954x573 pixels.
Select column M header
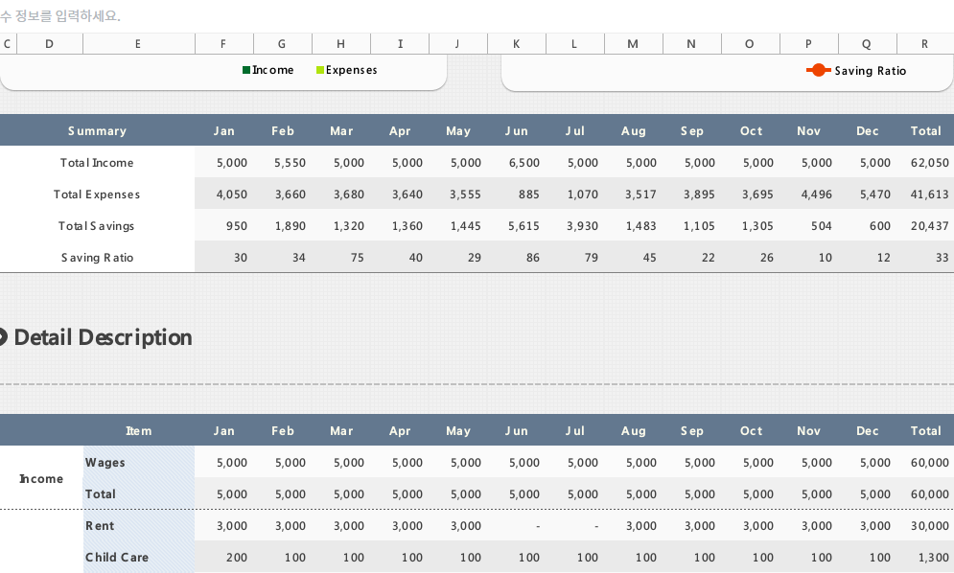point(634,44)
